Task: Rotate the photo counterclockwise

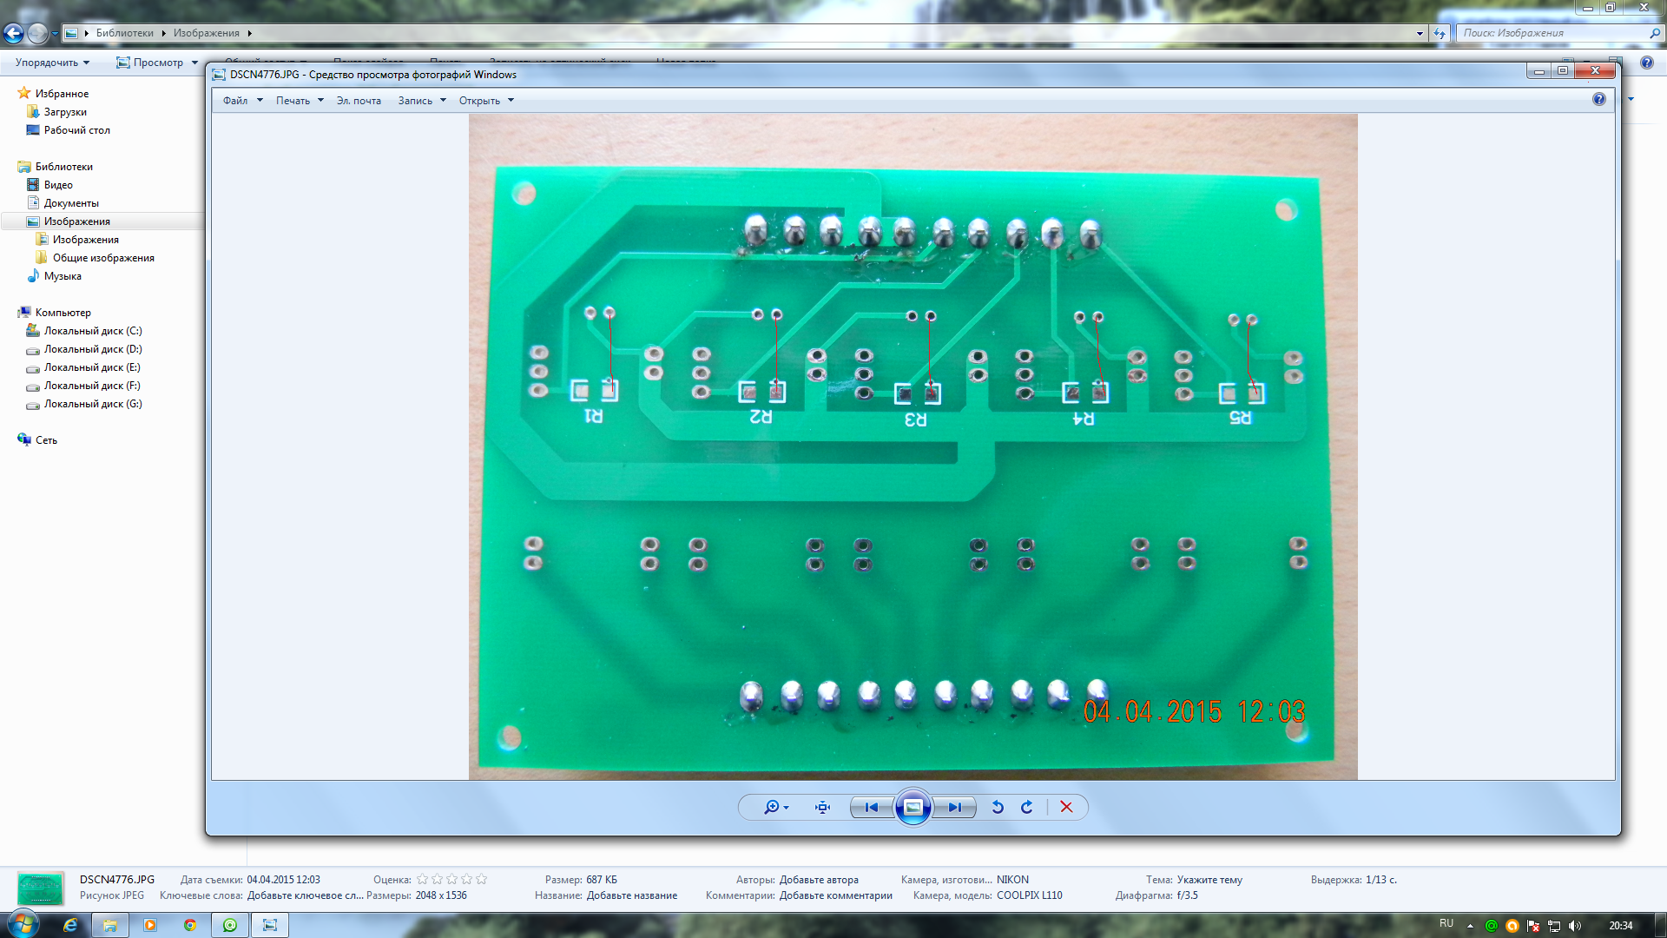Action: pos(998,807)
